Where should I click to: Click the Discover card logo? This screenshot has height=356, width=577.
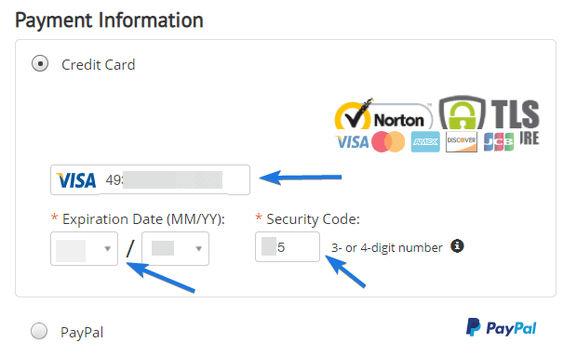[462, 142]
